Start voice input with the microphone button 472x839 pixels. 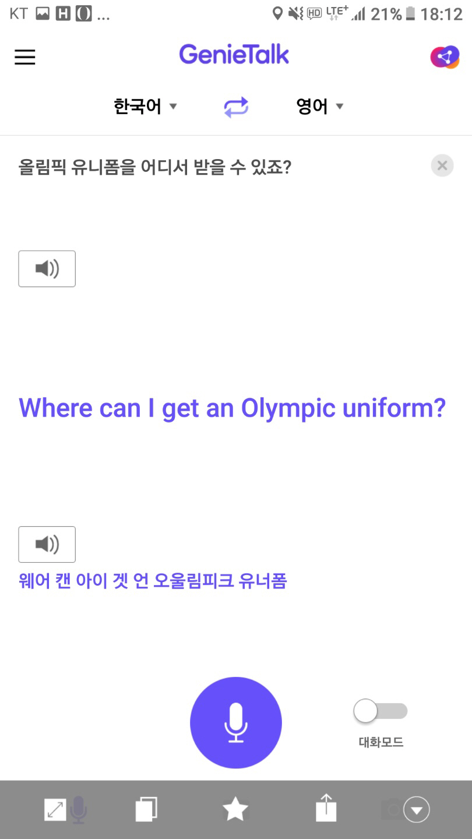tap(236, 722)
